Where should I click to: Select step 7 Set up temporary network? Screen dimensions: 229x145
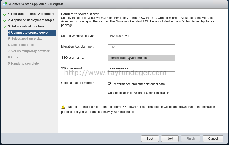(x=29, y=51)
